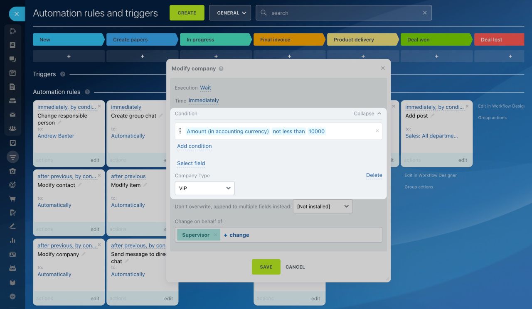Select the Product delivery stage tab
The height and width of the screenshot is (309, 532).
pyautogui.click(x=363, y=39)
